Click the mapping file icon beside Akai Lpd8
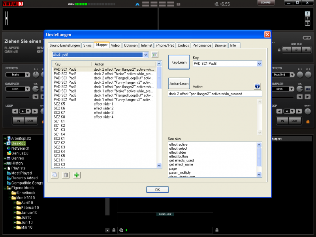This screenshot has width=316, height=237. pyautogui.click(x=155, y=55)
